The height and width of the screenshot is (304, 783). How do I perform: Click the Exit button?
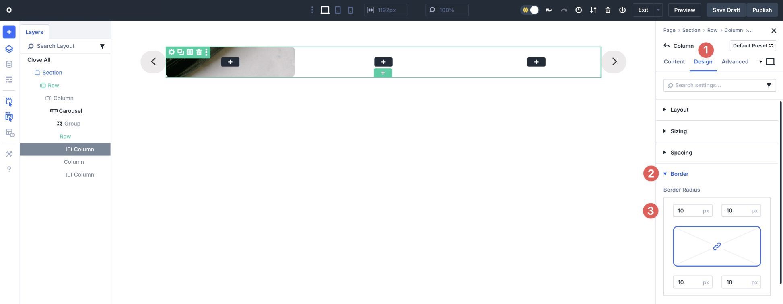(643, 10)
